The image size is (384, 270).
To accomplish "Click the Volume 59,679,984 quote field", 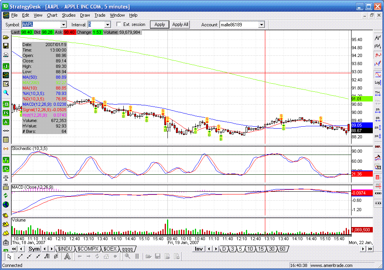I will tap(122, 32).
